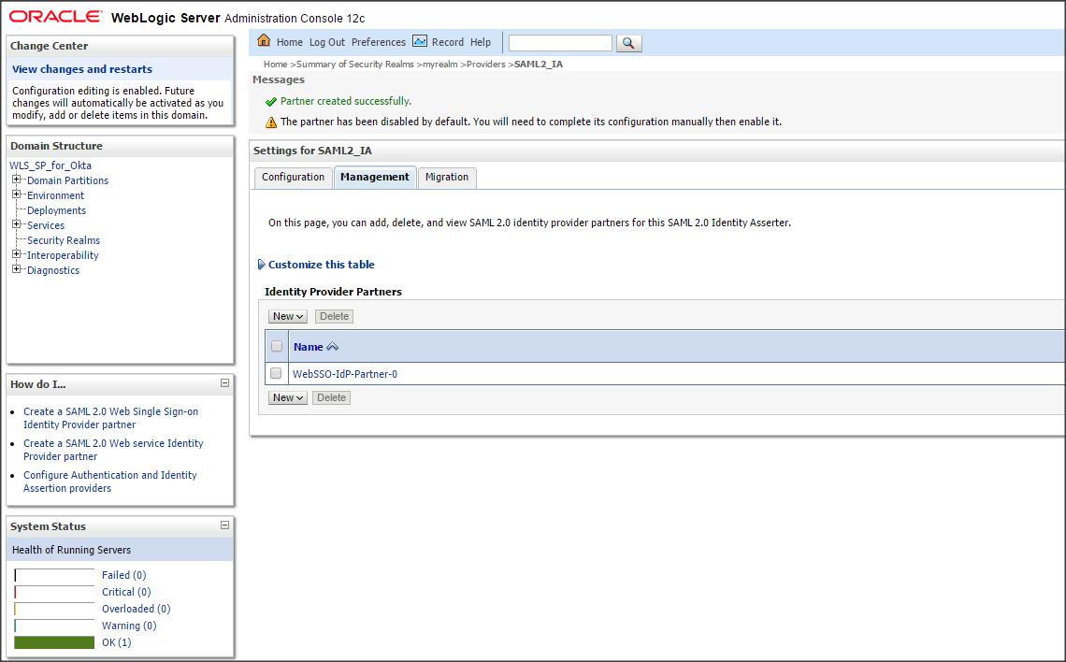Click the Customize this table link

(322, 265)
